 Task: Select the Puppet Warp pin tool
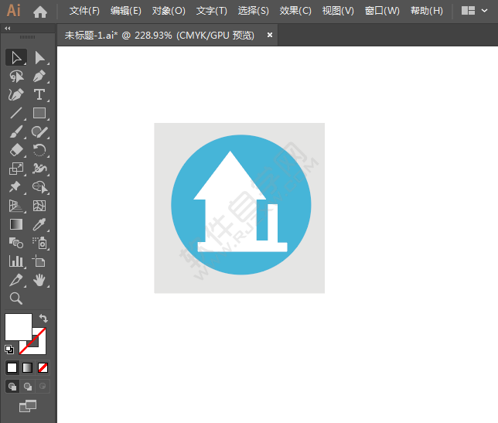16,187
